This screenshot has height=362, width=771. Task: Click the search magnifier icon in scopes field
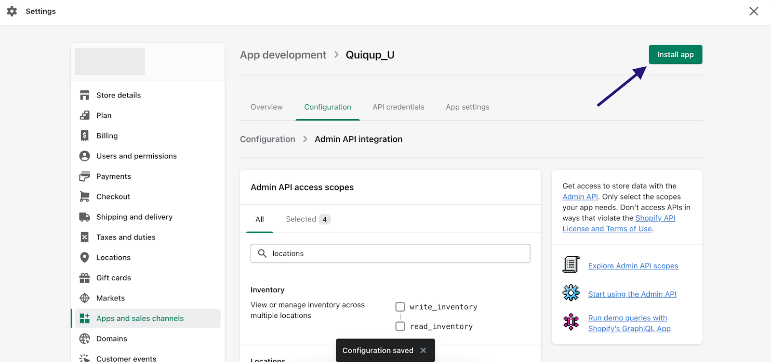point(262,253)
